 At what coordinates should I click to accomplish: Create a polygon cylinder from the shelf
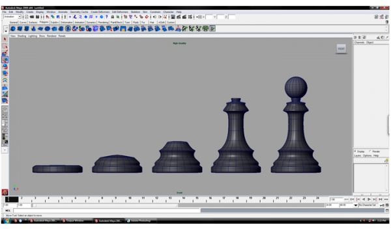(x=27, y=29)
